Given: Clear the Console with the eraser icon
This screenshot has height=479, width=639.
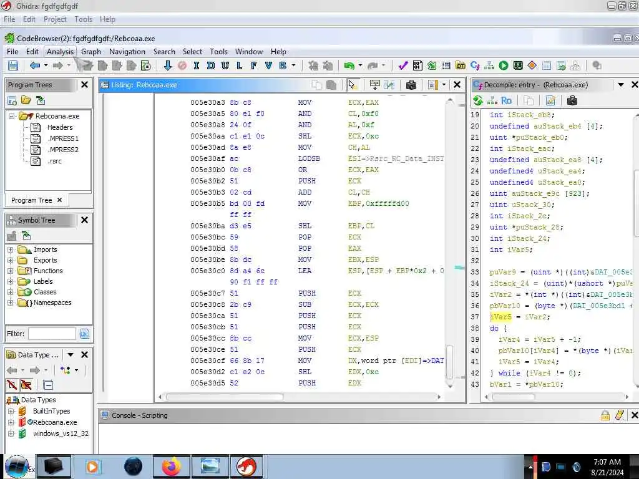Looking at the screenshot, I should (620, 415).
